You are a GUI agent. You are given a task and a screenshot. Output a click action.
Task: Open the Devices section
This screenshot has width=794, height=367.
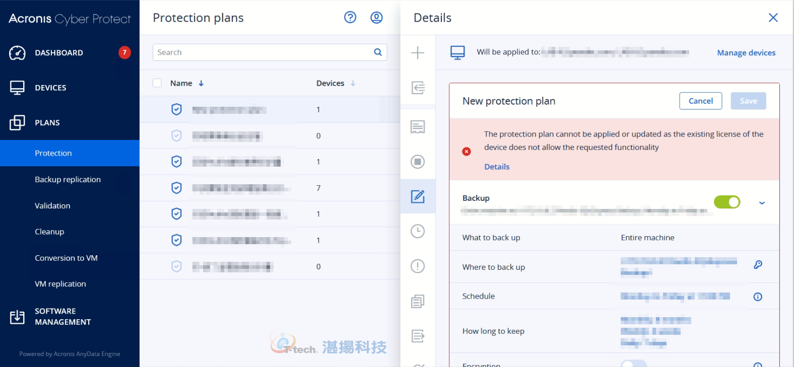pos(50,88)
